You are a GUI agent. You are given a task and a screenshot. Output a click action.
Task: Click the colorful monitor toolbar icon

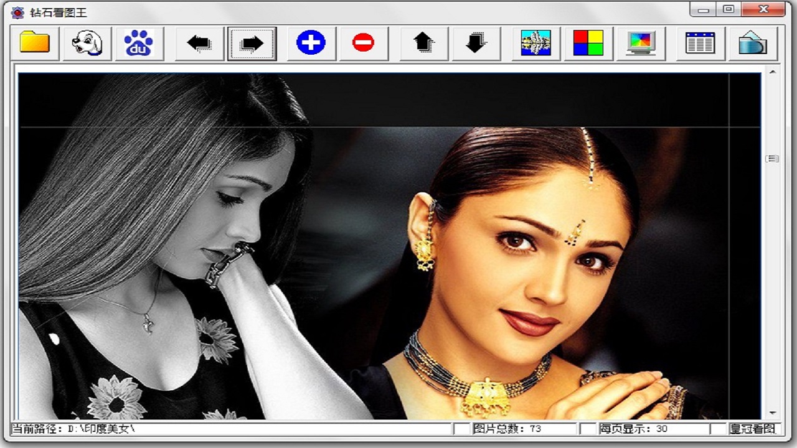pyautogui.click(x=641, y=43)
